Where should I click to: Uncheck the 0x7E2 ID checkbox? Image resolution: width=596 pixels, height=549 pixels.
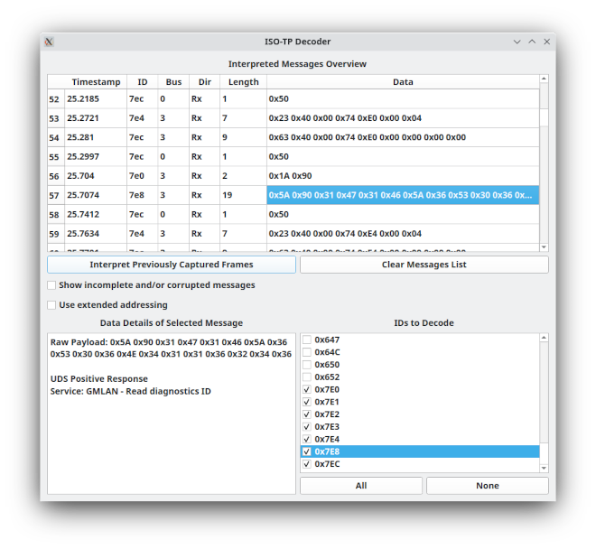[307, 414]
